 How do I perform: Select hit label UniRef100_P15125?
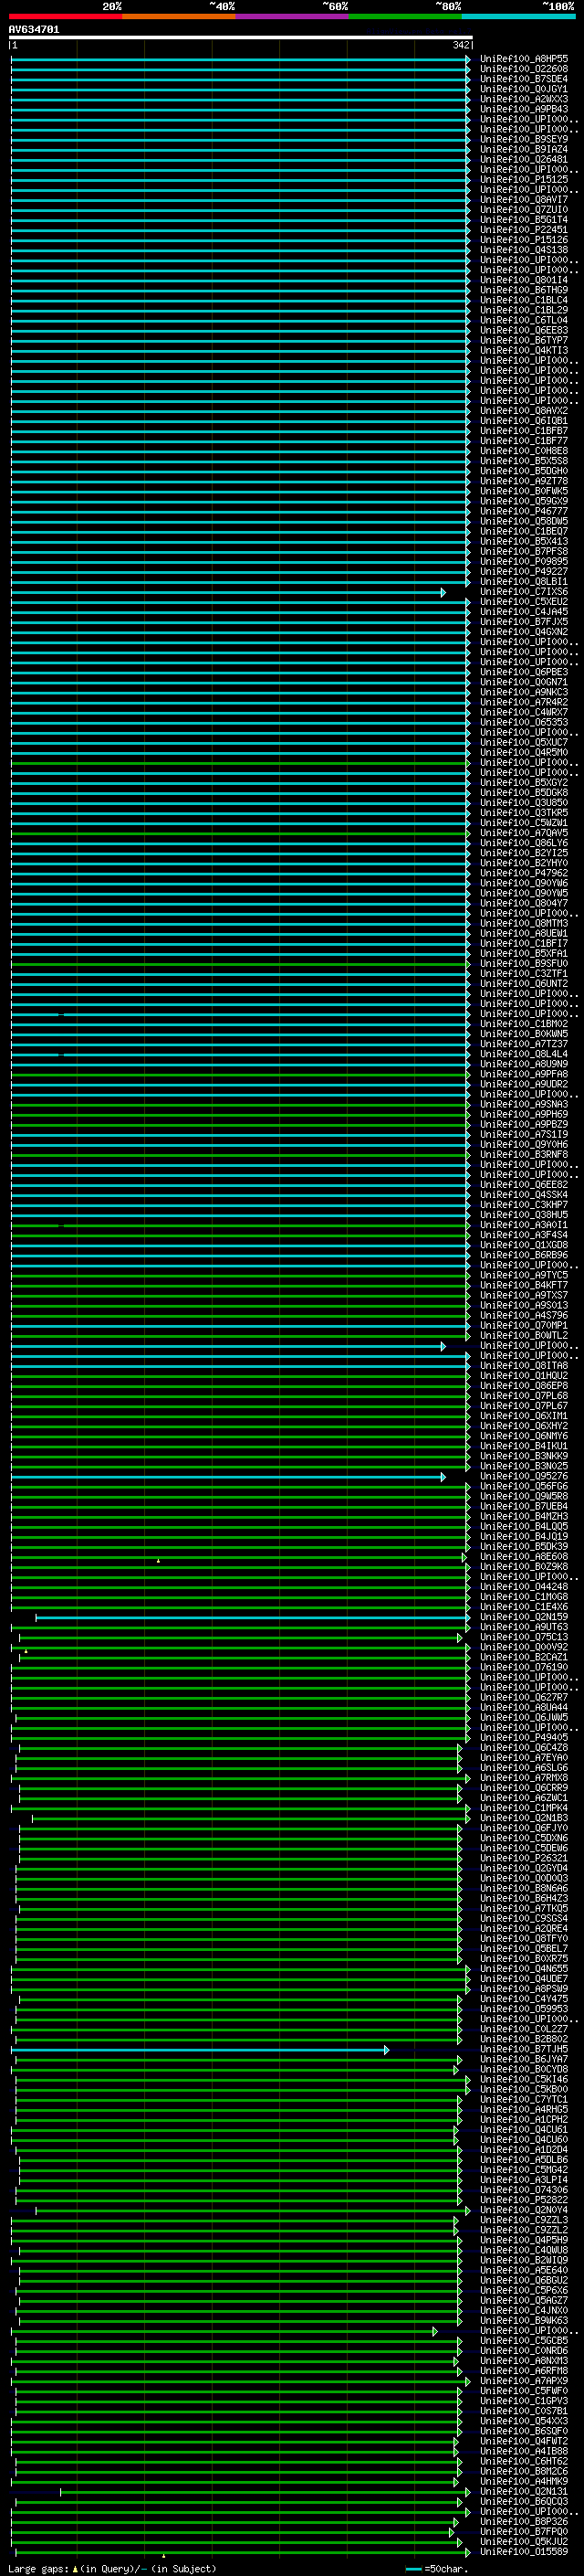pos(524,179)
